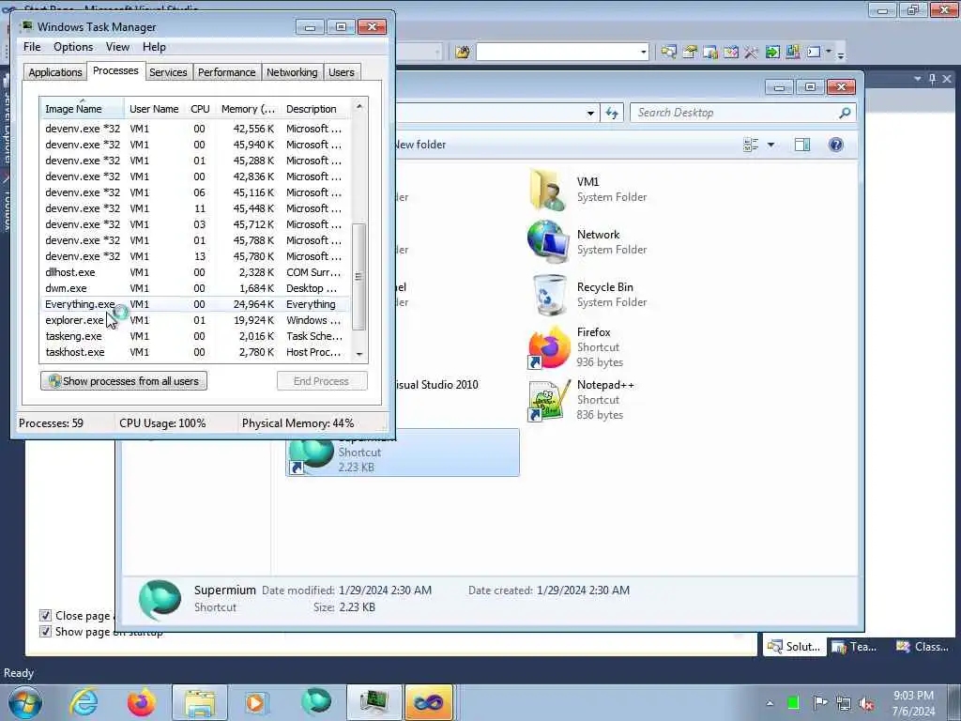Click the Action Center flag tray icon
Image resolution: width=961 pixels, height=721 pixels.
coord(819,703)
